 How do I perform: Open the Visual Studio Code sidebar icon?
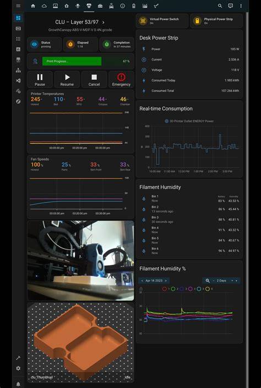click(x=18, y=81)
